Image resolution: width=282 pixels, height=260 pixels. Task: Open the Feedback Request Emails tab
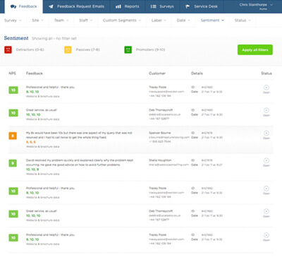[x=77, y=6]
